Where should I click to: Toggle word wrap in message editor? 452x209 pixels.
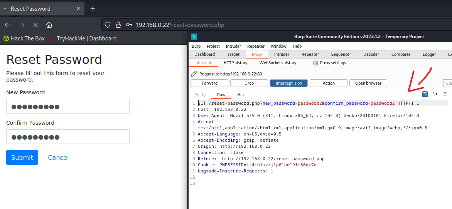(425, 94)
